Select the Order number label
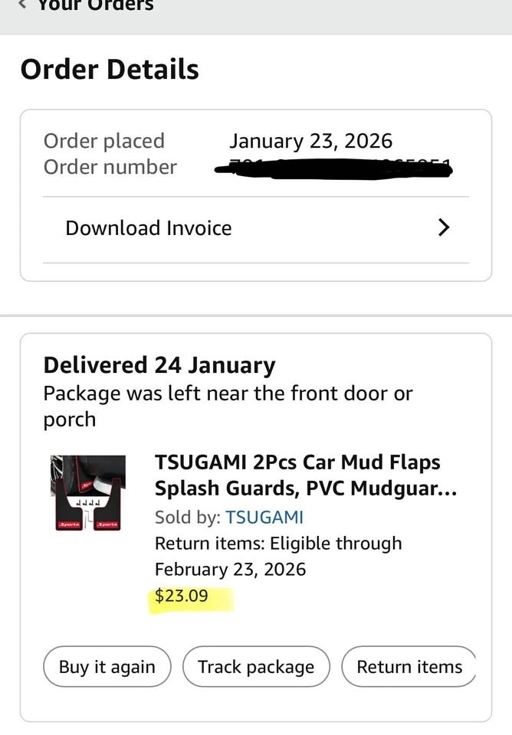 click(x=110, y=167)
